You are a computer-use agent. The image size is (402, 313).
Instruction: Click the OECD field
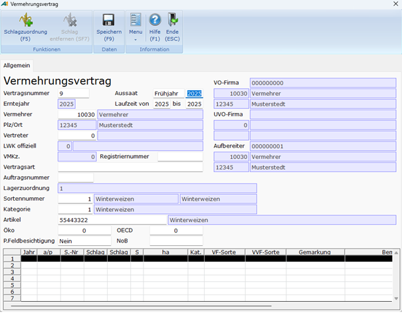pos(176,230)
